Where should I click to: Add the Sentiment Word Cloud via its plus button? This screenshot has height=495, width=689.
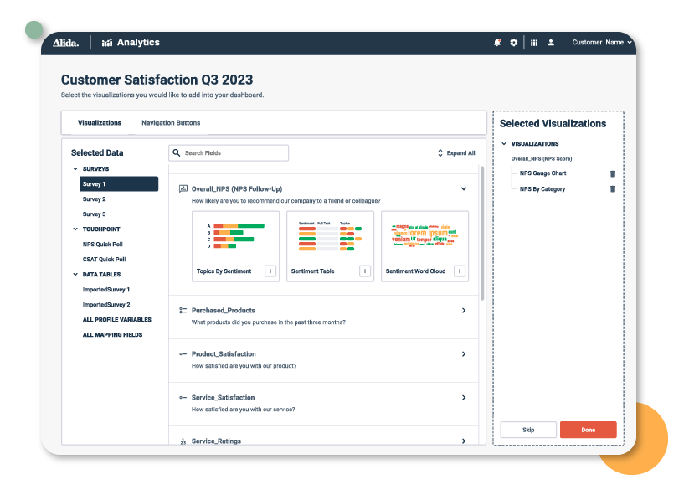pos(459,271)
